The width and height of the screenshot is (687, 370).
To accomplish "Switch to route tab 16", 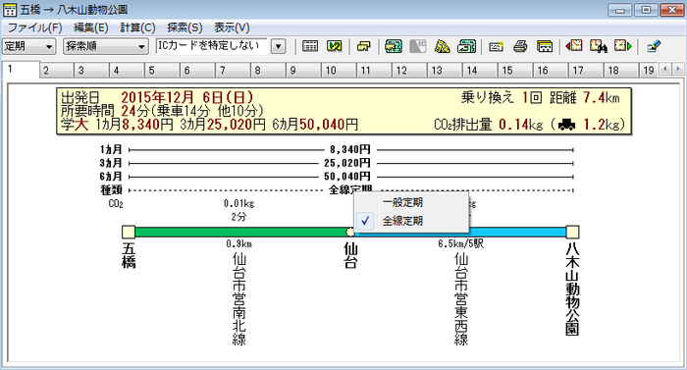I will 552,71.
